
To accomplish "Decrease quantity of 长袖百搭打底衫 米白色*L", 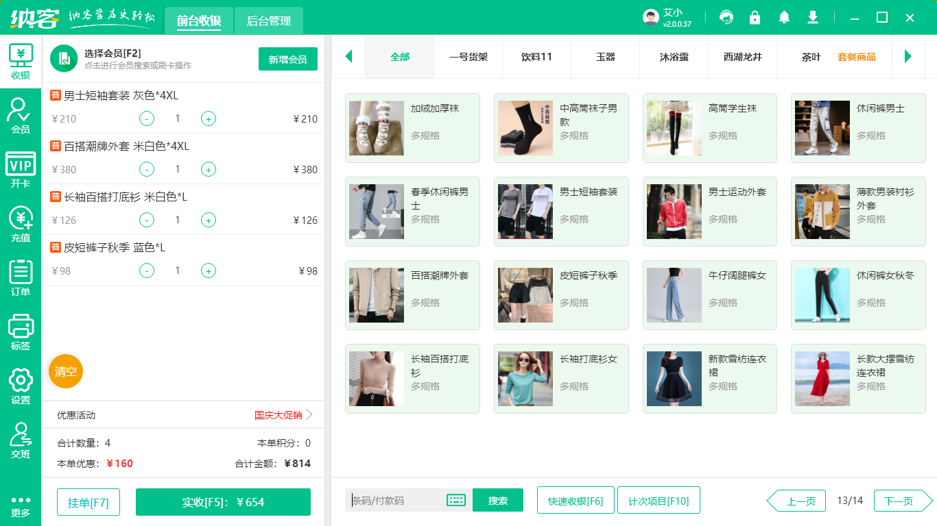I will click(147, 220).
